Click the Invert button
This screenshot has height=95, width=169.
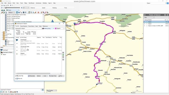45,76
